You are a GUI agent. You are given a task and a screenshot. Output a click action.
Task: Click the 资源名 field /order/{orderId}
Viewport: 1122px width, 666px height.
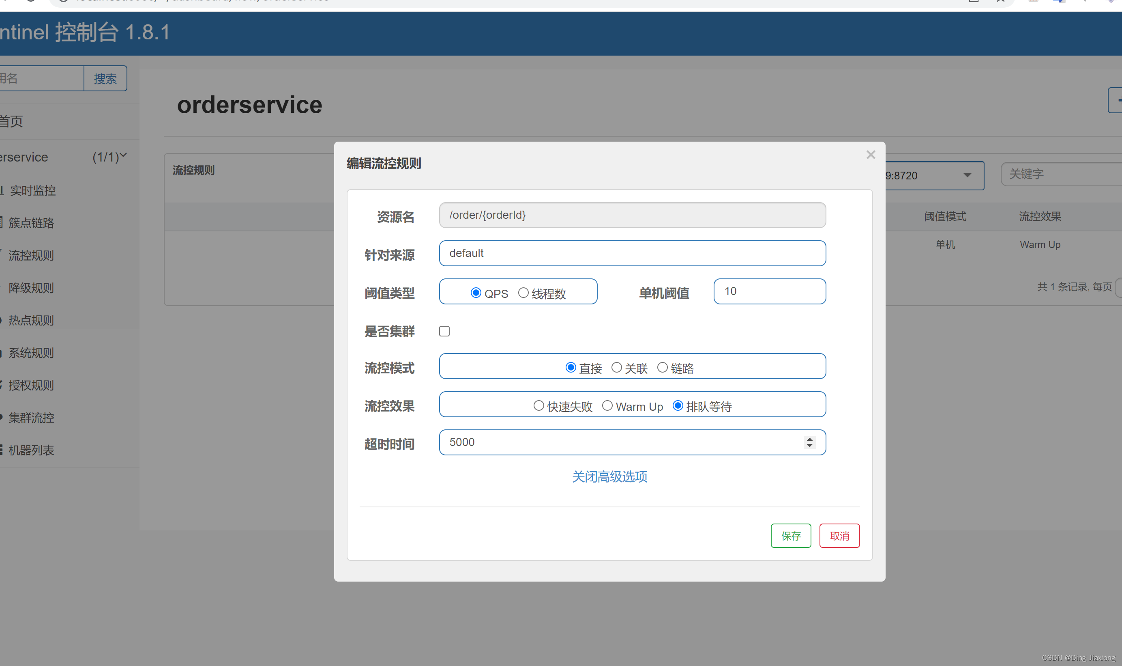(x=632, y=215)
